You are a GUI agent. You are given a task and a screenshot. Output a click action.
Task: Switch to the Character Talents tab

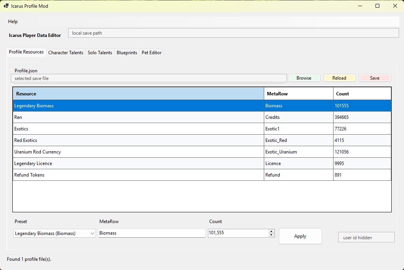click(66, 53)
